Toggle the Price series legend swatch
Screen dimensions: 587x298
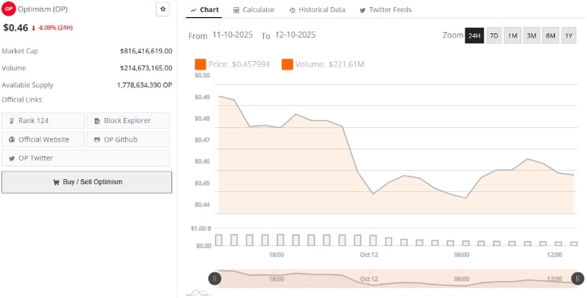point(201,65)
